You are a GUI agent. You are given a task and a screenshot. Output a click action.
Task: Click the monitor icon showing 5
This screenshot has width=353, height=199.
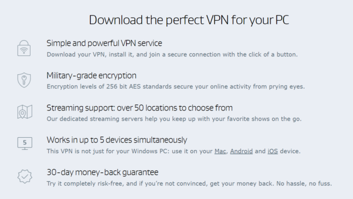coord(25,144)
